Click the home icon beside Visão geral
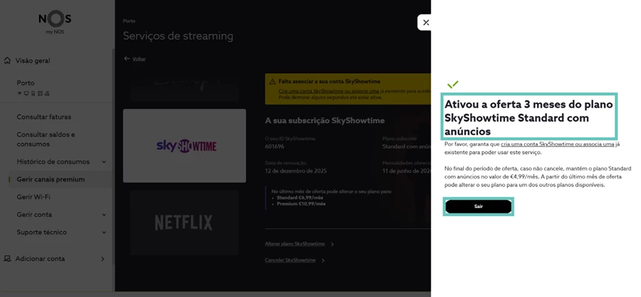The width and height of the screenshot is (641, 297). coord(7,61)
